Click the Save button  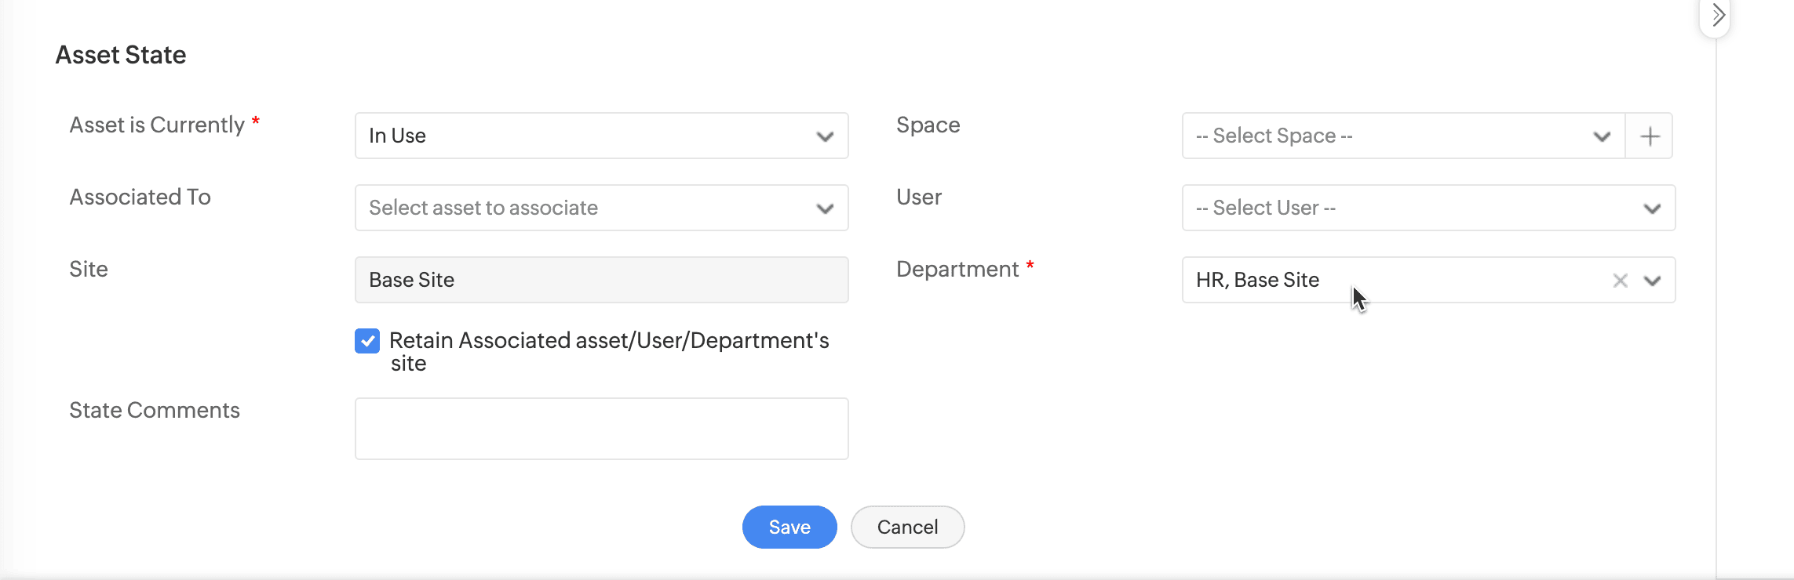click(x=789, y=527)
